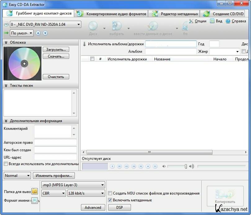Uncheck Включить метаданные checkbox
This screenshot has width=251, height=215.
pos(110,200)
